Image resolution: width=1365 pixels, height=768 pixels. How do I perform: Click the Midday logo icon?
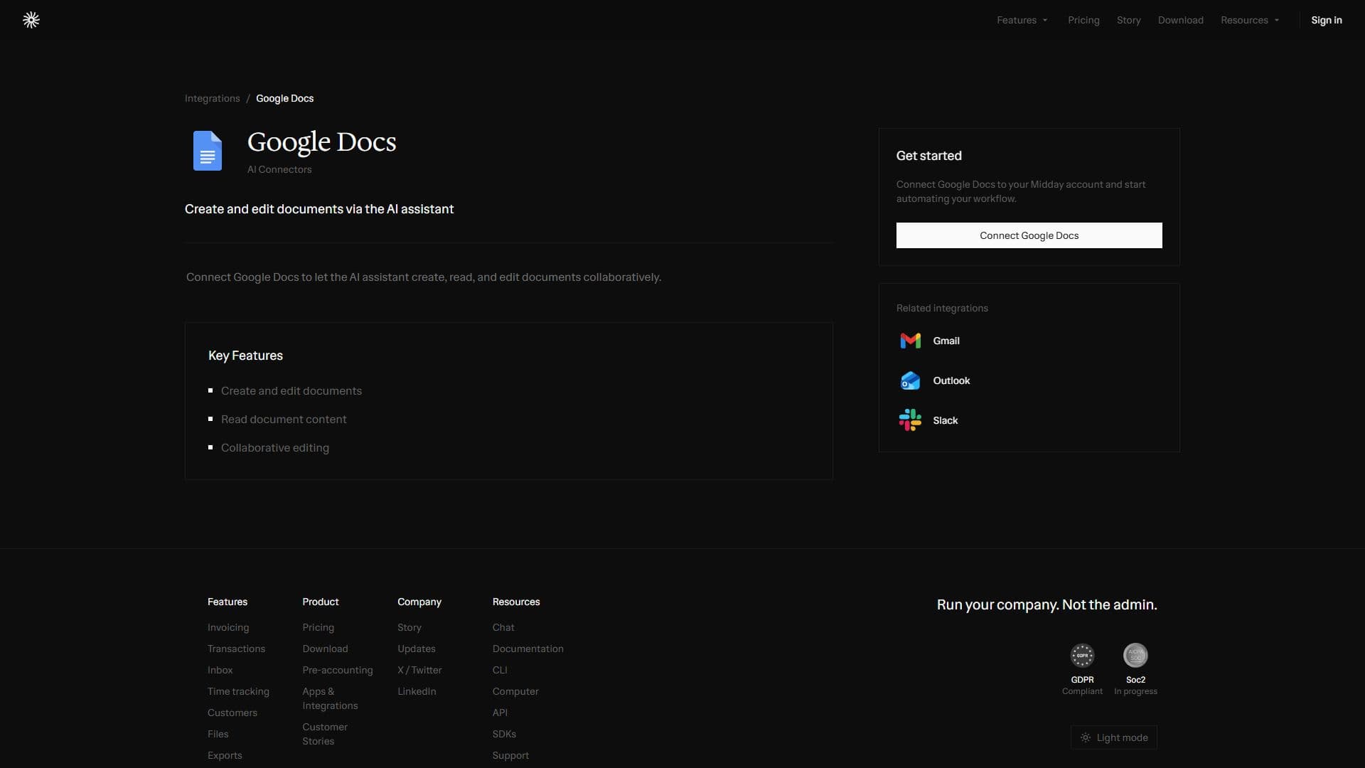(x=31, y=20)
